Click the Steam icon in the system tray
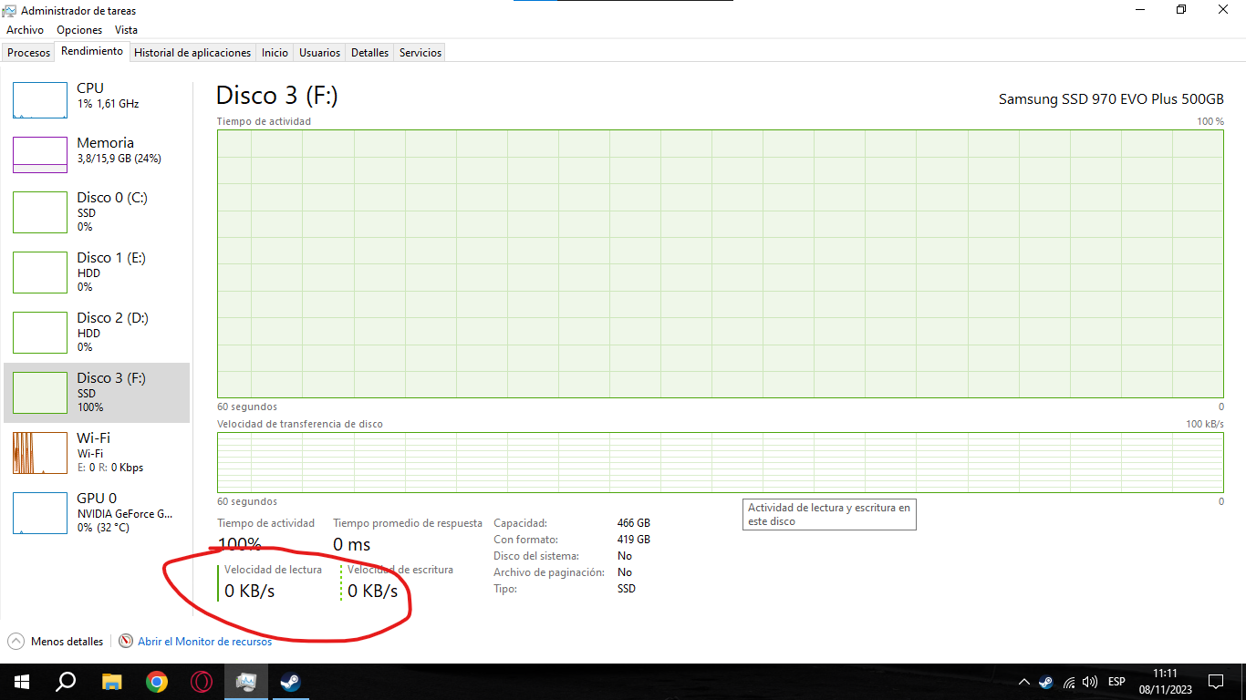 point(1046,682)
